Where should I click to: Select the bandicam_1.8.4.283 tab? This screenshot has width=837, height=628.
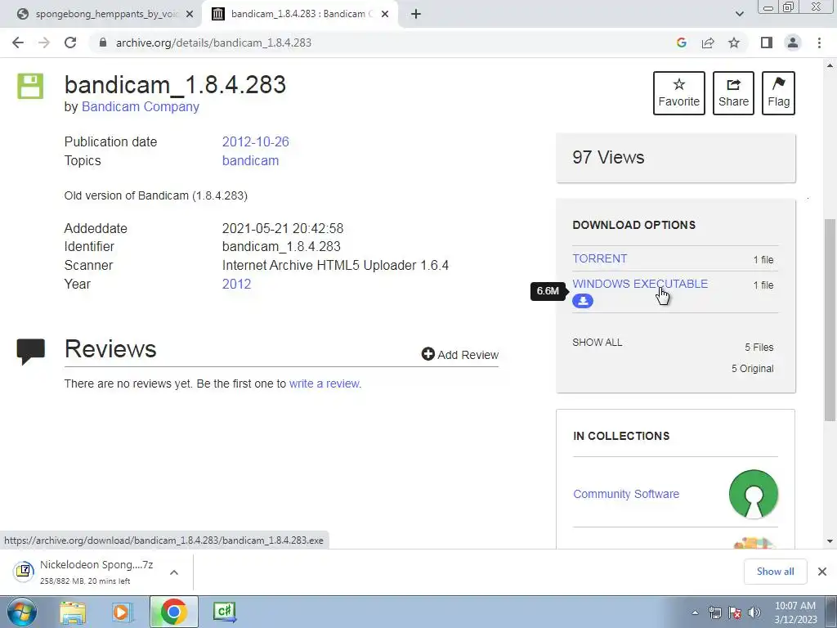(x=301, y=14)
